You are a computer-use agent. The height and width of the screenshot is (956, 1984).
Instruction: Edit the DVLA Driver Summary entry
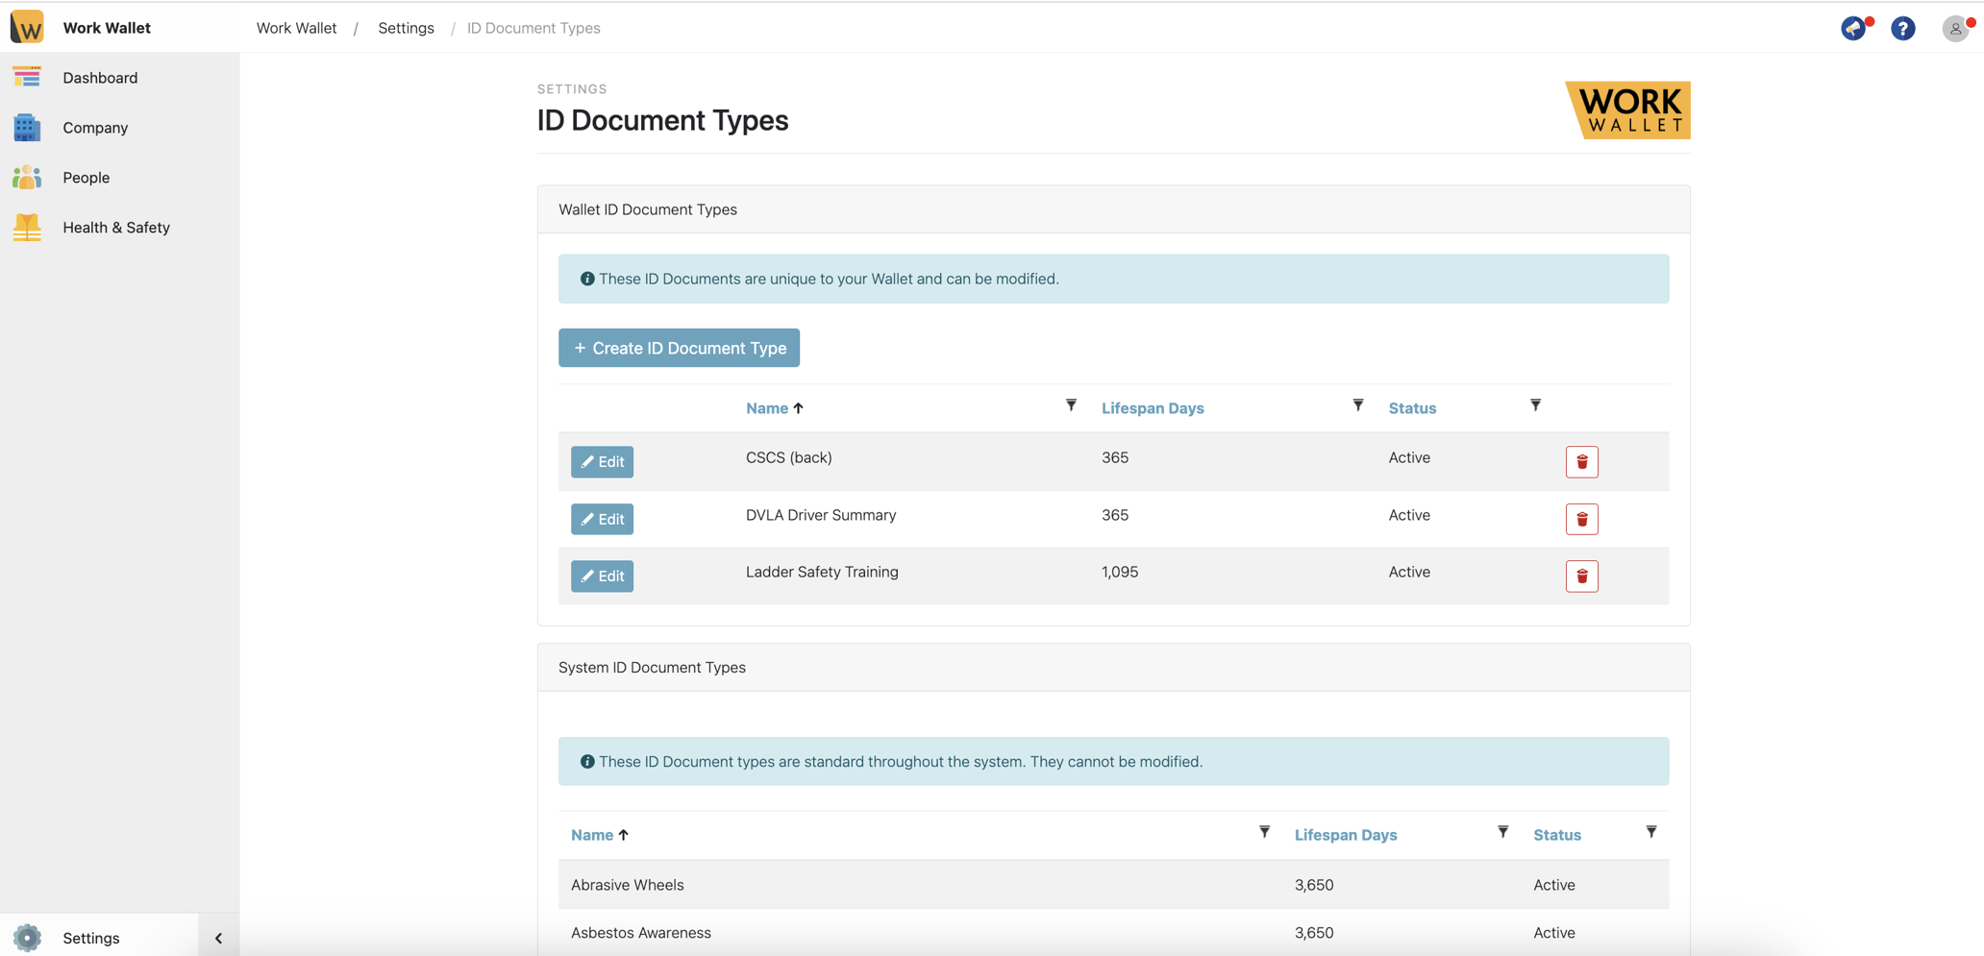click(602, 519)
